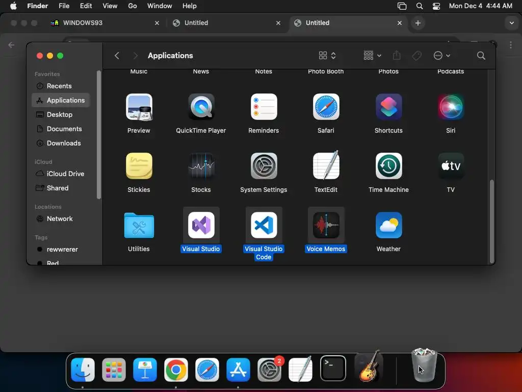Select Desktop in Finder sidebar

[x=61, y=115]
